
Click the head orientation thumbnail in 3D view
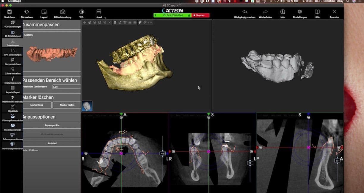click(87, 106)
